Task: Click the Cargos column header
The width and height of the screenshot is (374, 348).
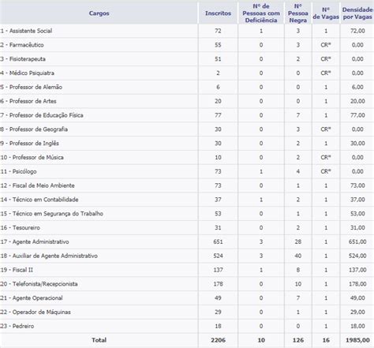Action: point(99,13)
